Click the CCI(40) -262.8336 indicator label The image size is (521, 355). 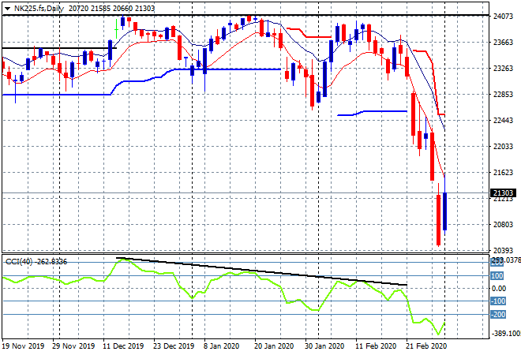pyautogui.click(x=36, y=262)
